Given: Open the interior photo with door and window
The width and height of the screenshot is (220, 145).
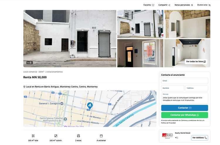Looking at the screenshot, I should click(x=140, y=53).
